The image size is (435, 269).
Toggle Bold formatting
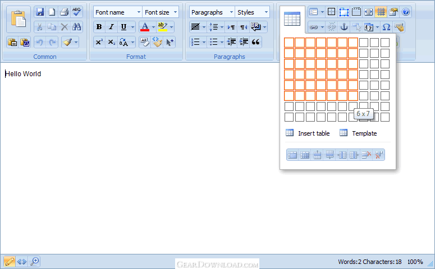[99, 27]
